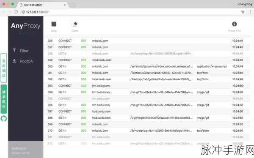Open the Proxy Info icon
The width and height of the screenshot is (254, 158).
point(234,24)
